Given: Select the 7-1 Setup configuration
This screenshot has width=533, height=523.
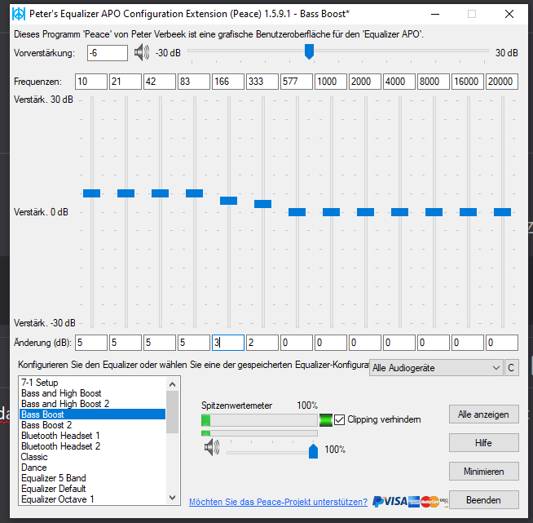Looking at the screenshot, I should point(92,383).
